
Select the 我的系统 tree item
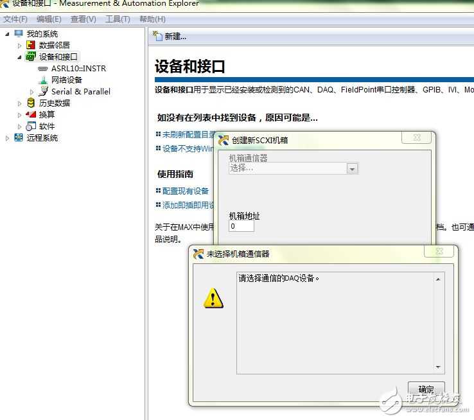(42, 34)
